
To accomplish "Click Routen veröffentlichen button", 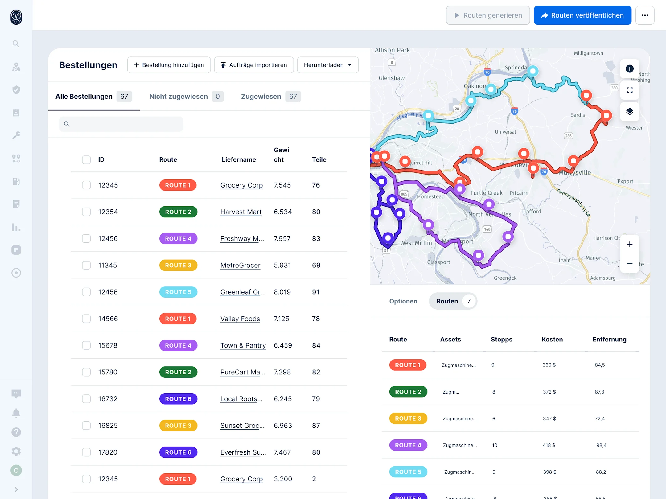I will (x=582, y=15).
